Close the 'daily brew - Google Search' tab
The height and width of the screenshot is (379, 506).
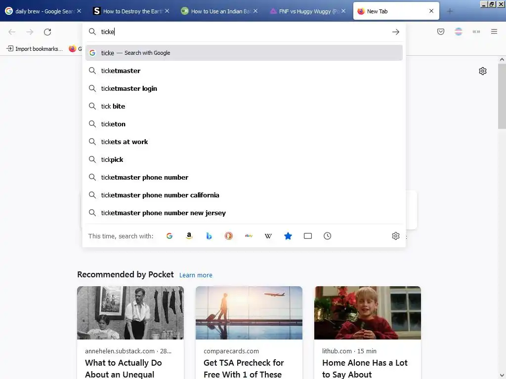tap(79, 11)
